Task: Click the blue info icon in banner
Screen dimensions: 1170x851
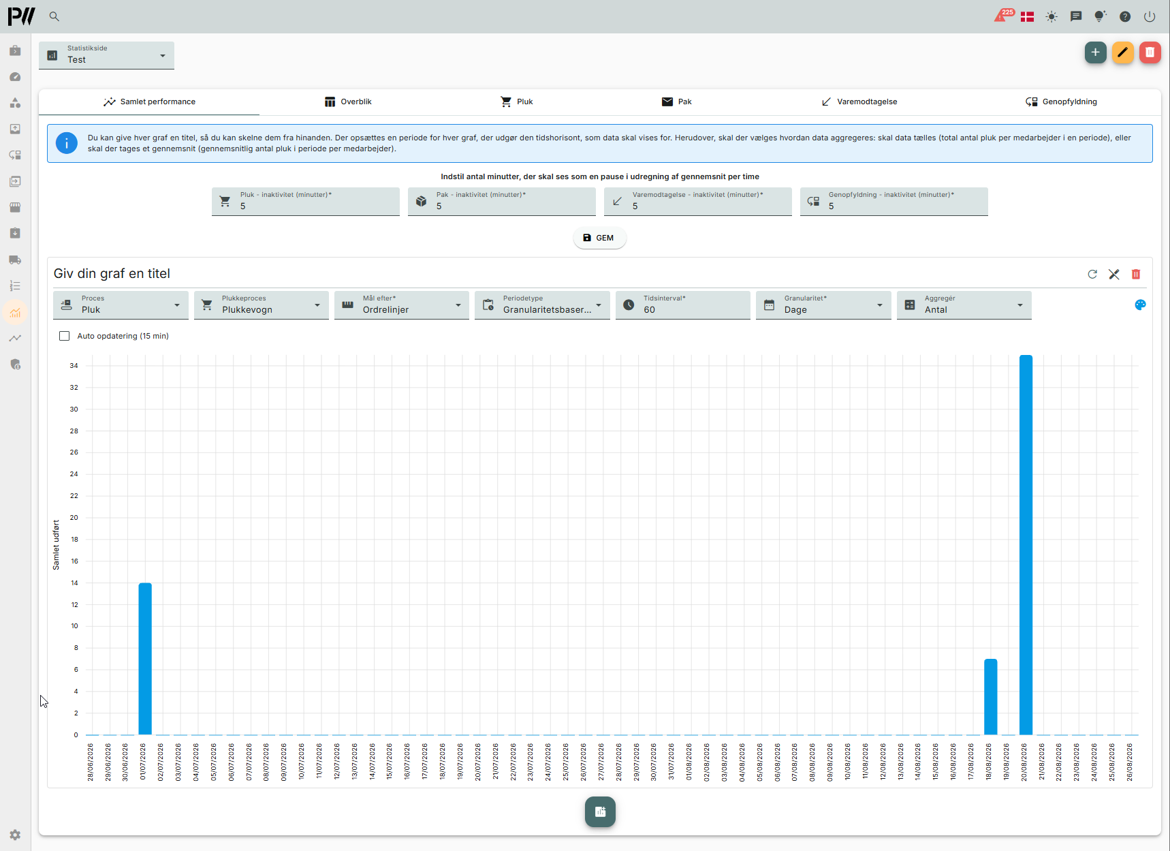Action: (x=67, y=143)
